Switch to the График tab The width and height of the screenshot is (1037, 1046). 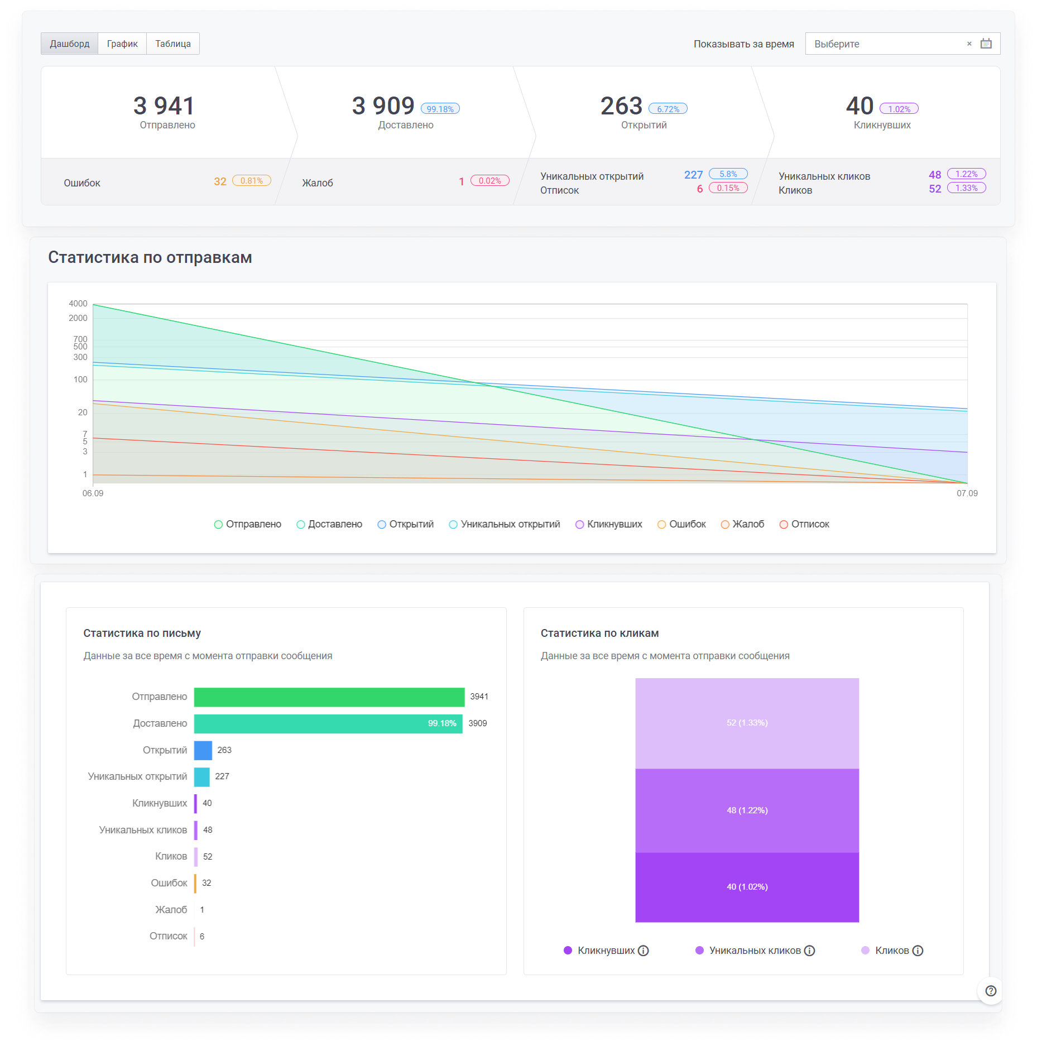122,44
